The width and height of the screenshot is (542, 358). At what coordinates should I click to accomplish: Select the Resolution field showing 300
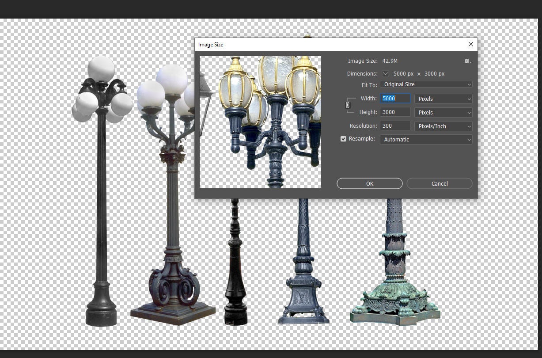pos(394,126)
